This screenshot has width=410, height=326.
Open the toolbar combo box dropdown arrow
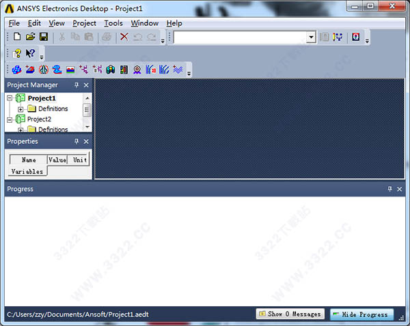311,37
